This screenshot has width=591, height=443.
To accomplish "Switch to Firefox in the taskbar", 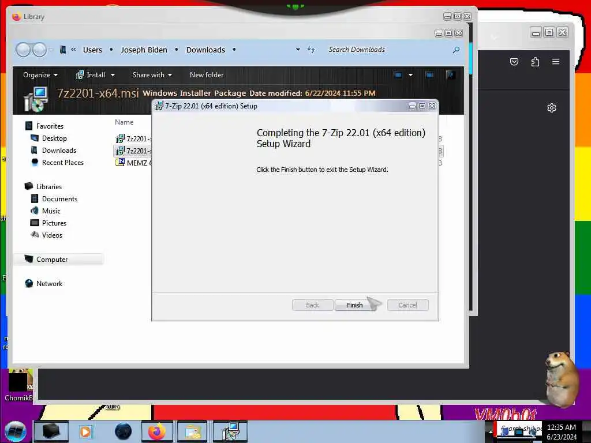I will (x=157, y=431).
